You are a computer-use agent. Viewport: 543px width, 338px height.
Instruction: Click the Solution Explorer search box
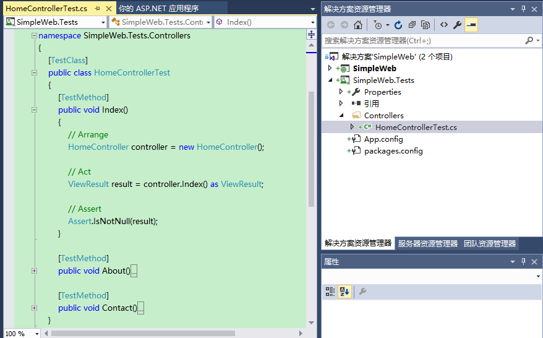pos(423,40)
